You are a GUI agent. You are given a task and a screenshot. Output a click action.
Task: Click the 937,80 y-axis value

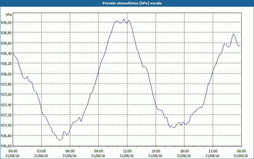coord(6,84)
